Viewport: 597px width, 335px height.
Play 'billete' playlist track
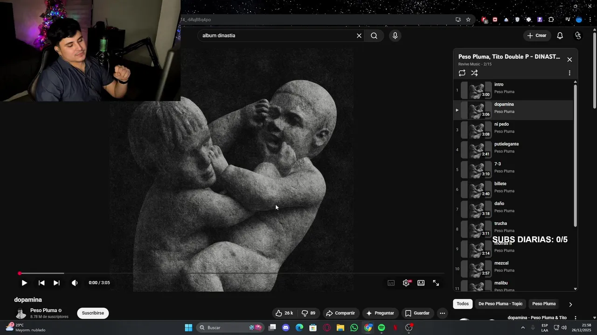[x=513, y=189]
